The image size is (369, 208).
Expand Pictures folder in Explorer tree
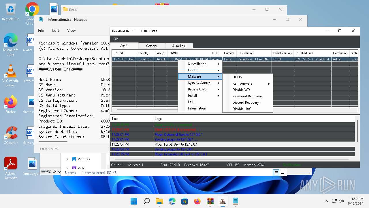[67, 159]
